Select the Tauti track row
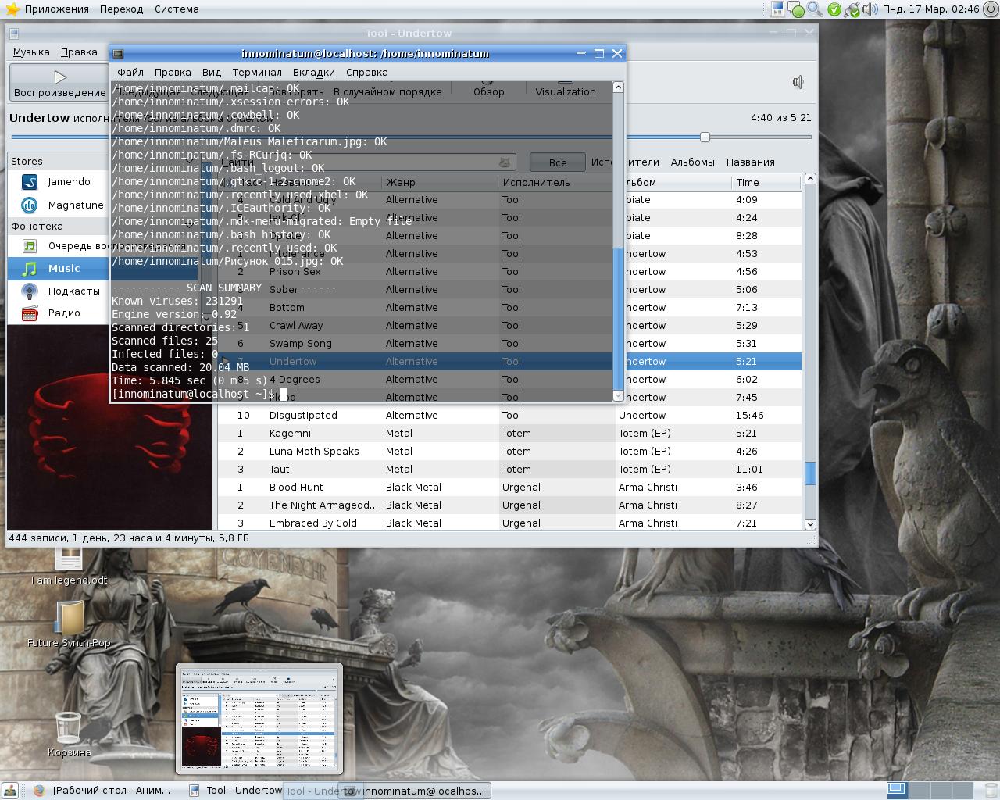1000x800 pixels. click(x=509, y=470)
